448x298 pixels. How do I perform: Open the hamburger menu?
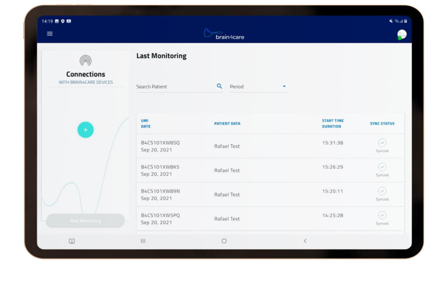[x=50, y=34]
